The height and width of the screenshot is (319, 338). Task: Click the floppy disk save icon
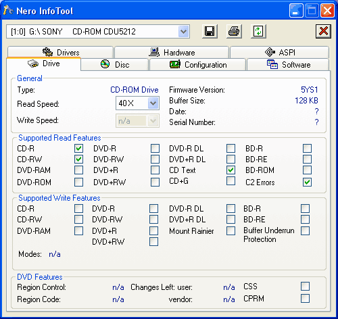210,31
